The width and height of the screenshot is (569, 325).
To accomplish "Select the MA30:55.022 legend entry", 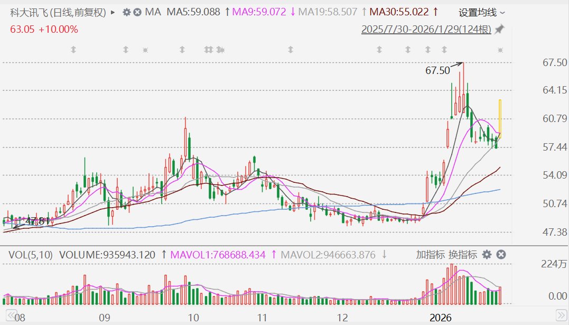I will click(x=404, y=12).
